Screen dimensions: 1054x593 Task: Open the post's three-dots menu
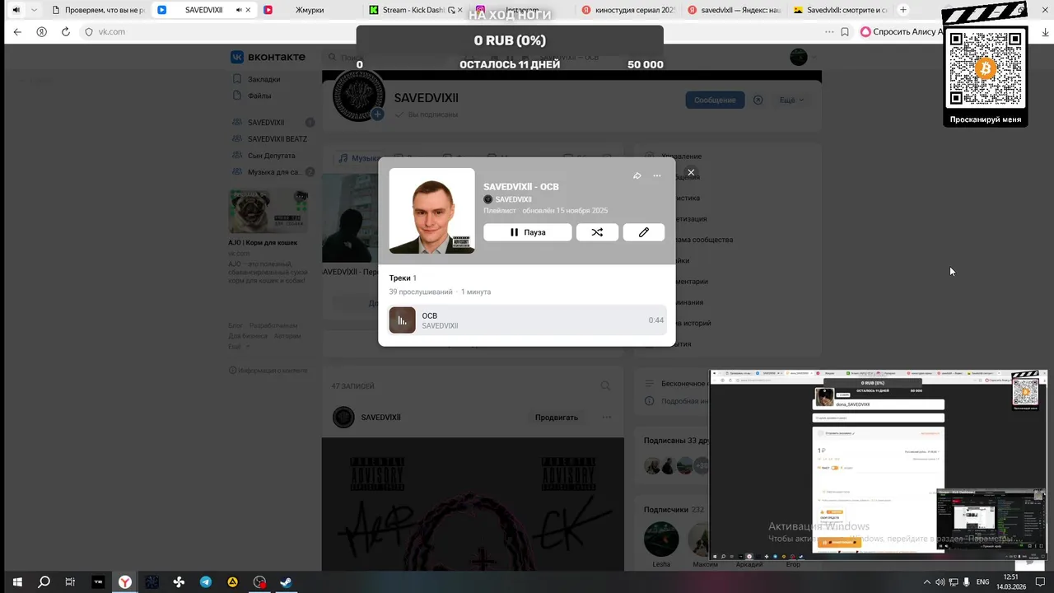tap(607, 418)
